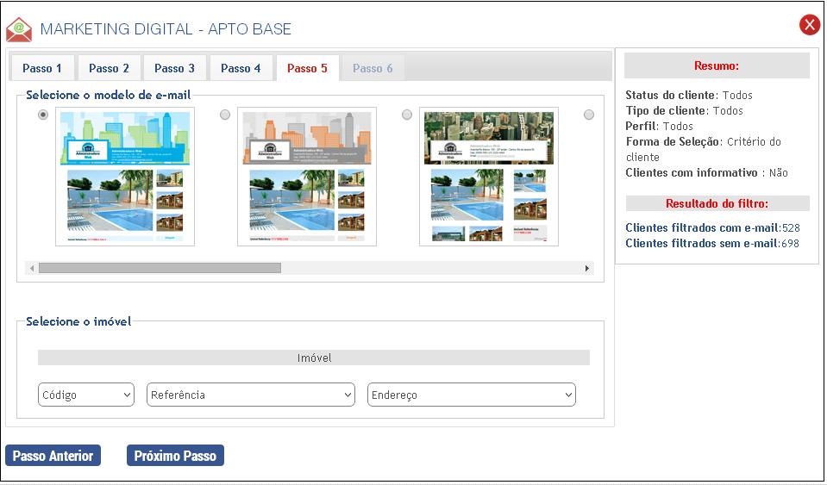Expand the Referência dropdown
This screenshot has width=827, height=485.
tap(251, 395)
